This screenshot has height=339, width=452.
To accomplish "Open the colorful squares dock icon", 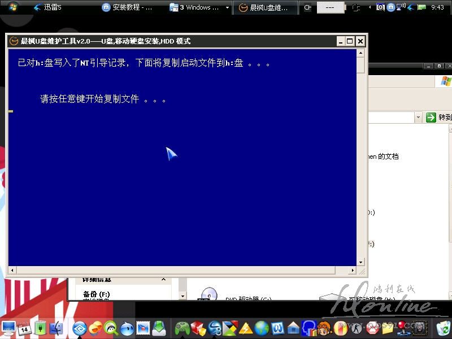I will pyautogui.click(x=231, y=329).
